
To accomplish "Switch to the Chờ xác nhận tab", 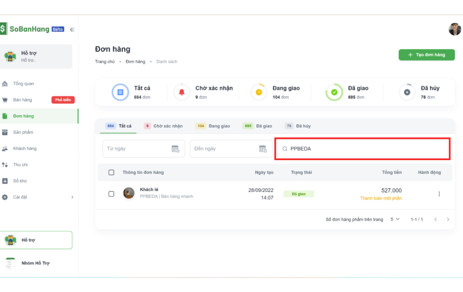I will (163, 126).
